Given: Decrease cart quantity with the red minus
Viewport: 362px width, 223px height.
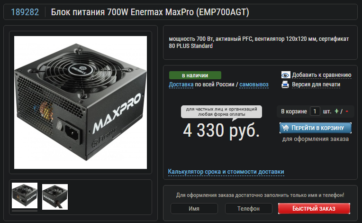Looking at the screenshot, I should tap(347, 111).
